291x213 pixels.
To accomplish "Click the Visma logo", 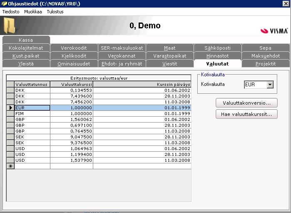I will point(274,31).
